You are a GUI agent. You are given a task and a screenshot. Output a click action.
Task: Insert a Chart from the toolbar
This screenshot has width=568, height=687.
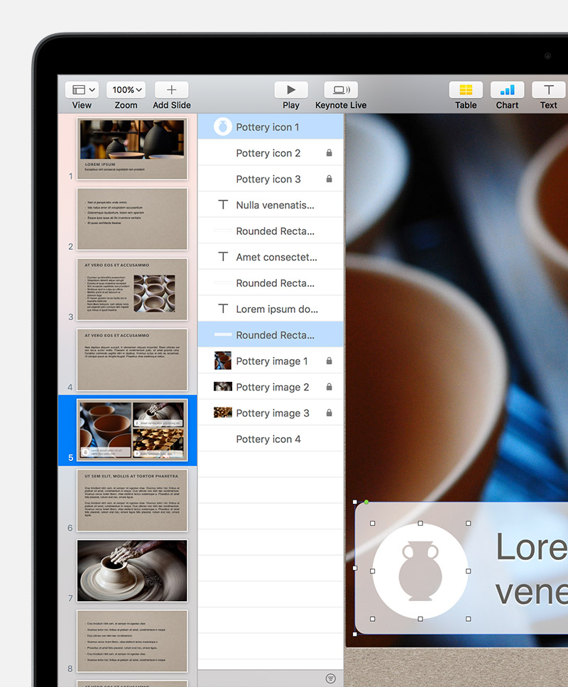507,90
